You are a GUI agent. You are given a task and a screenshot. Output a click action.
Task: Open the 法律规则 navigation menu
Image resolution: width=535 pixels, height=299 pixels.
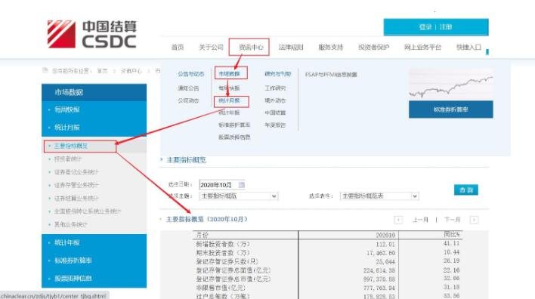pyautogui.click(x=291, y=47)
